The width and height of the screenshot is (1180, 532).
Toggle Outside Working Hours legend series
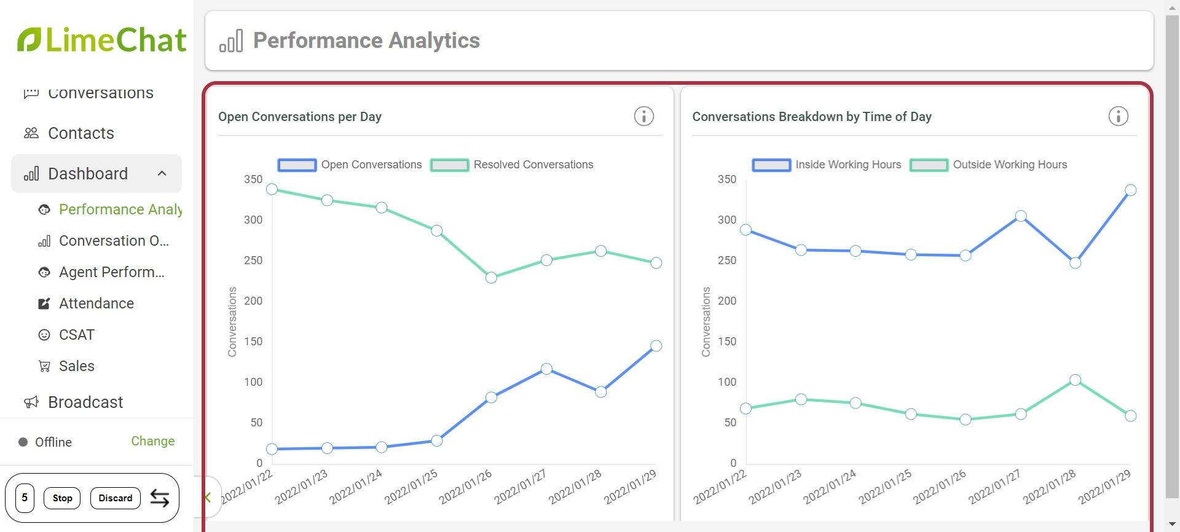click(988, 165)
